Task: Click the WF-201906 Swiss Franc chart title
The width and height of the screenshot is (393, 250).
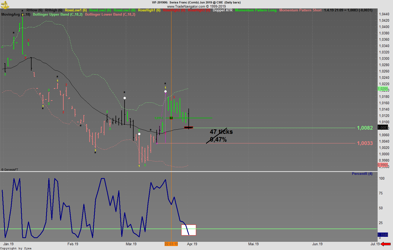Action: pyautogui.click(x=196, y=2)
